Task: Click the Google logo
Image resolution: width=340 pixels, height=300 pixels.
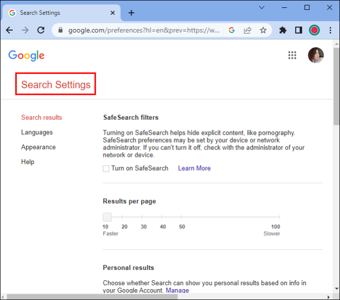Action: pos(27,56)
